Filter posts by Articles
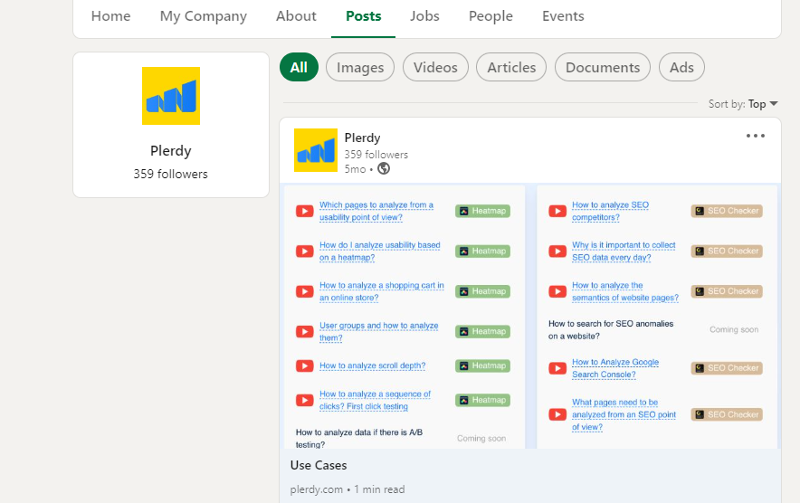800x503 pixels. click(x=511, y=67)
